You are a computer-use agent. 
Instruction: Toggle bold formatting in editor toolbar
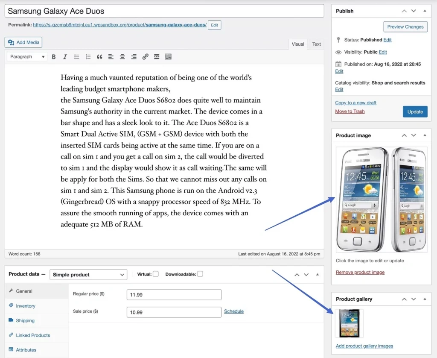(x=54, y=57)
